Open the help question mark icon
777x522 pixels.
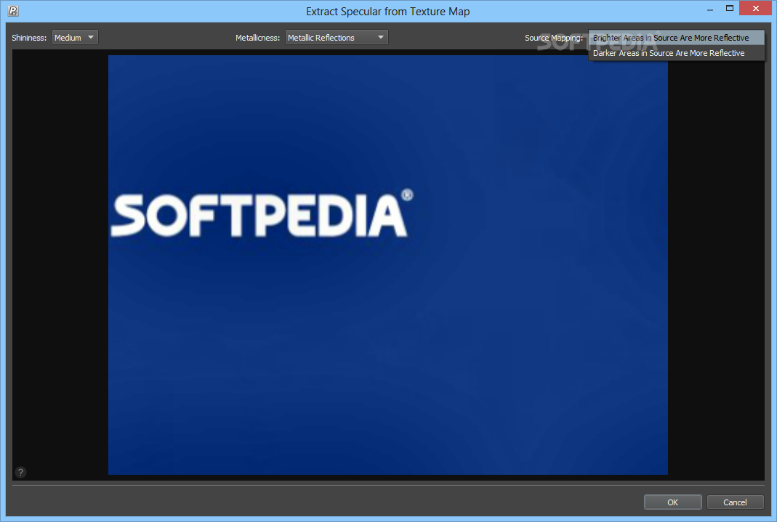tap(20, 472)
